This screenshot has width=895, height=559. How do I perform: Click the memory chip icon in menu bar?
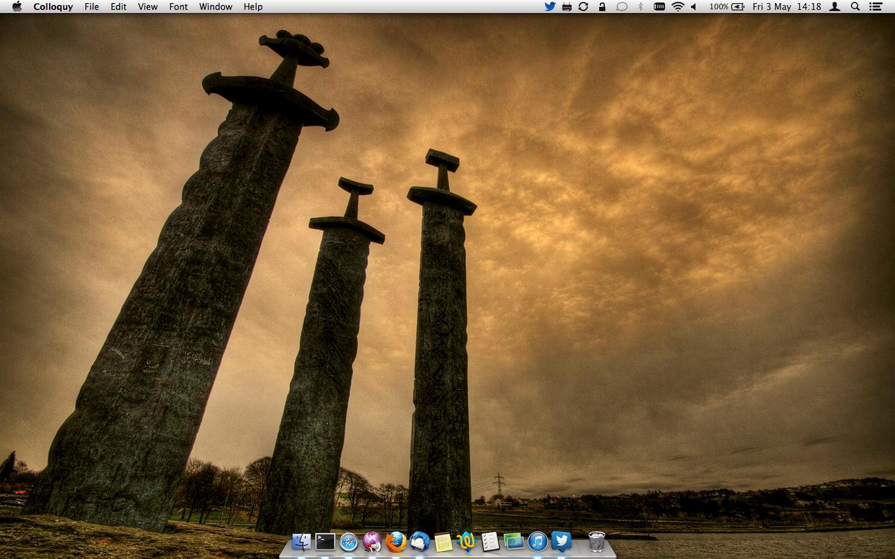pyautogui.click(x=659, y=7)
